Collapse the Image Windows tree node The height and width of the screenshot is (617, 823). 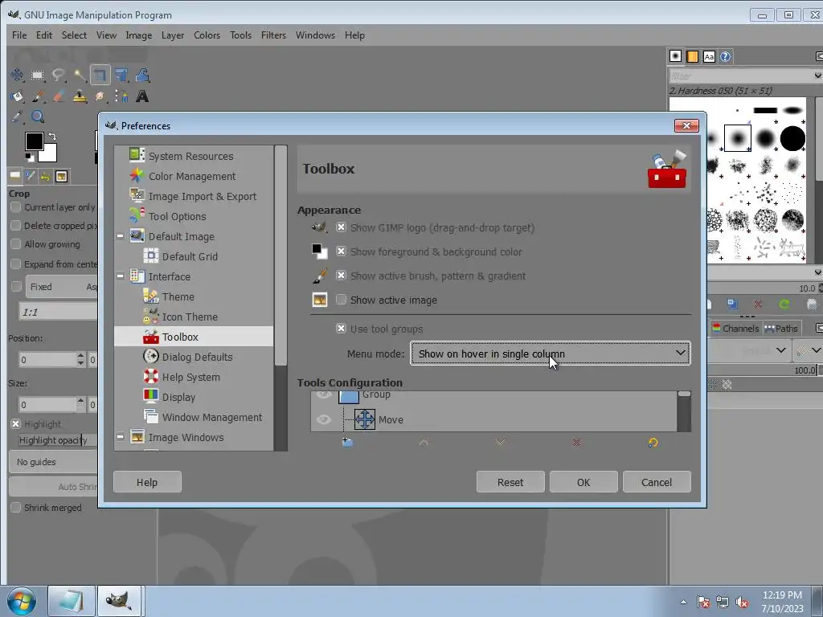pos(121,436)
